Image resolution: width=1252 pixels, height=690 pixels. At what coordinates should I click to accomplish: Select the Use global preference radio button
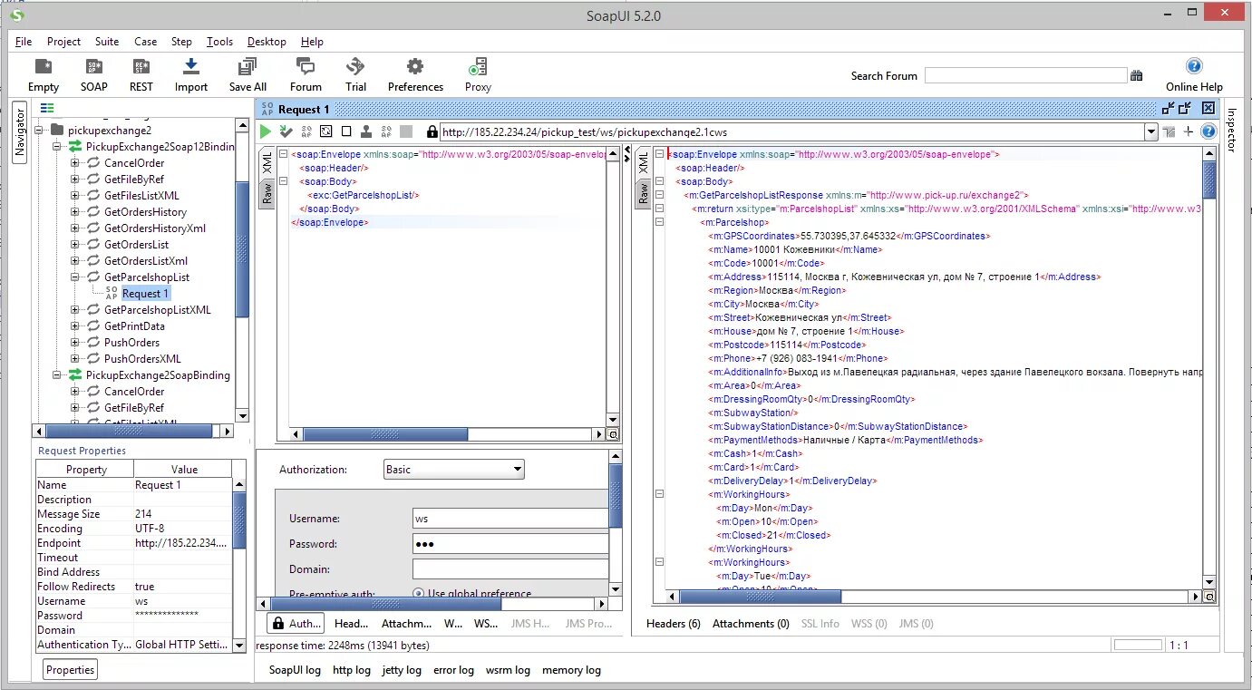click(x=419, y=593)
